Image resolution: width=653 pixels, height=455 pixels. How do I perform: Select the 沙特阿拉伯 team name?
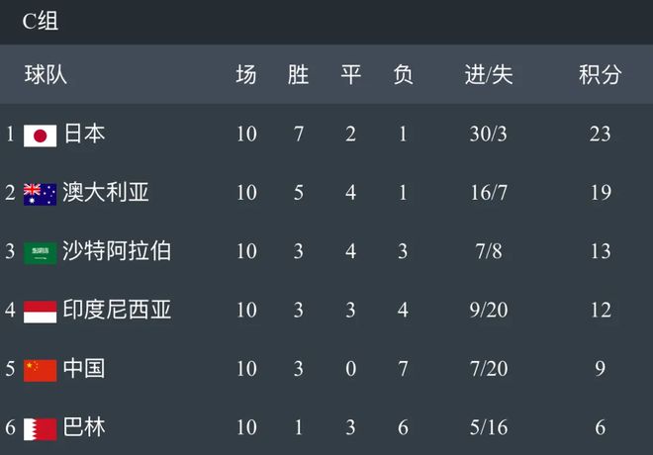tap(117, 251)
